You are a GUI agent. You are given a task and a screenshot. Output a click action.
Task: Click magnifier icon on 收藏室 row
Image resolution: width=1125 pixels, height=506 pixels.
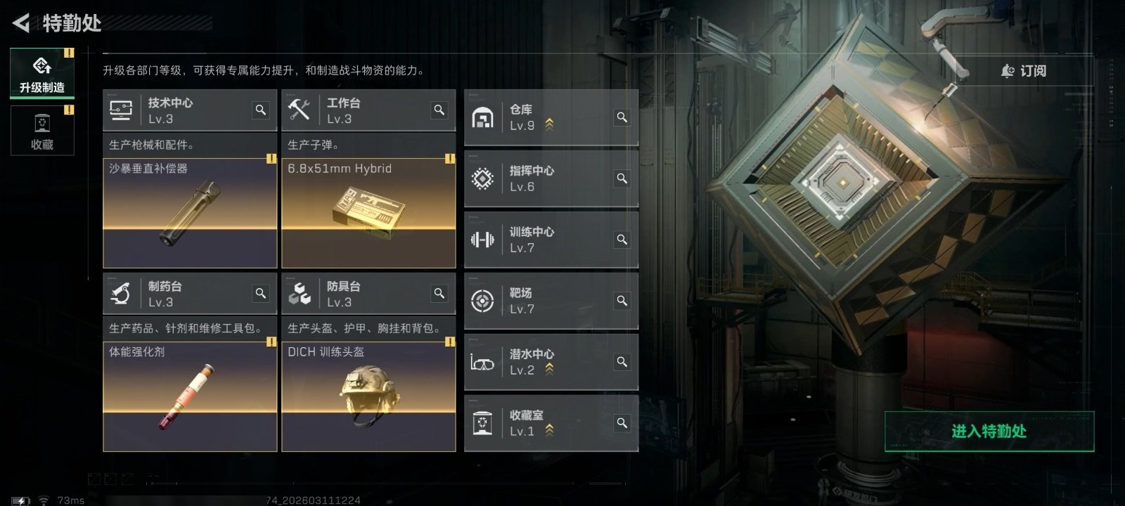(x=622, y=423)
